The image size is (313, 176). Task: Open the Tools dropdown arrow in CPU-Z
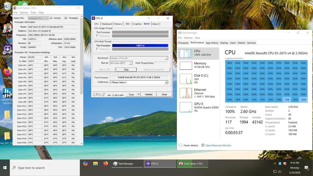[x=139, y=94]
